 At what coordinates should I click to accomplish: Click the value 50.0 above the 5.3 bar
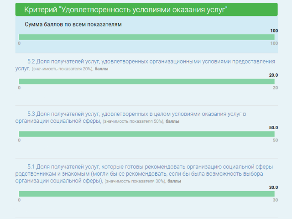(x=273, y=128)
